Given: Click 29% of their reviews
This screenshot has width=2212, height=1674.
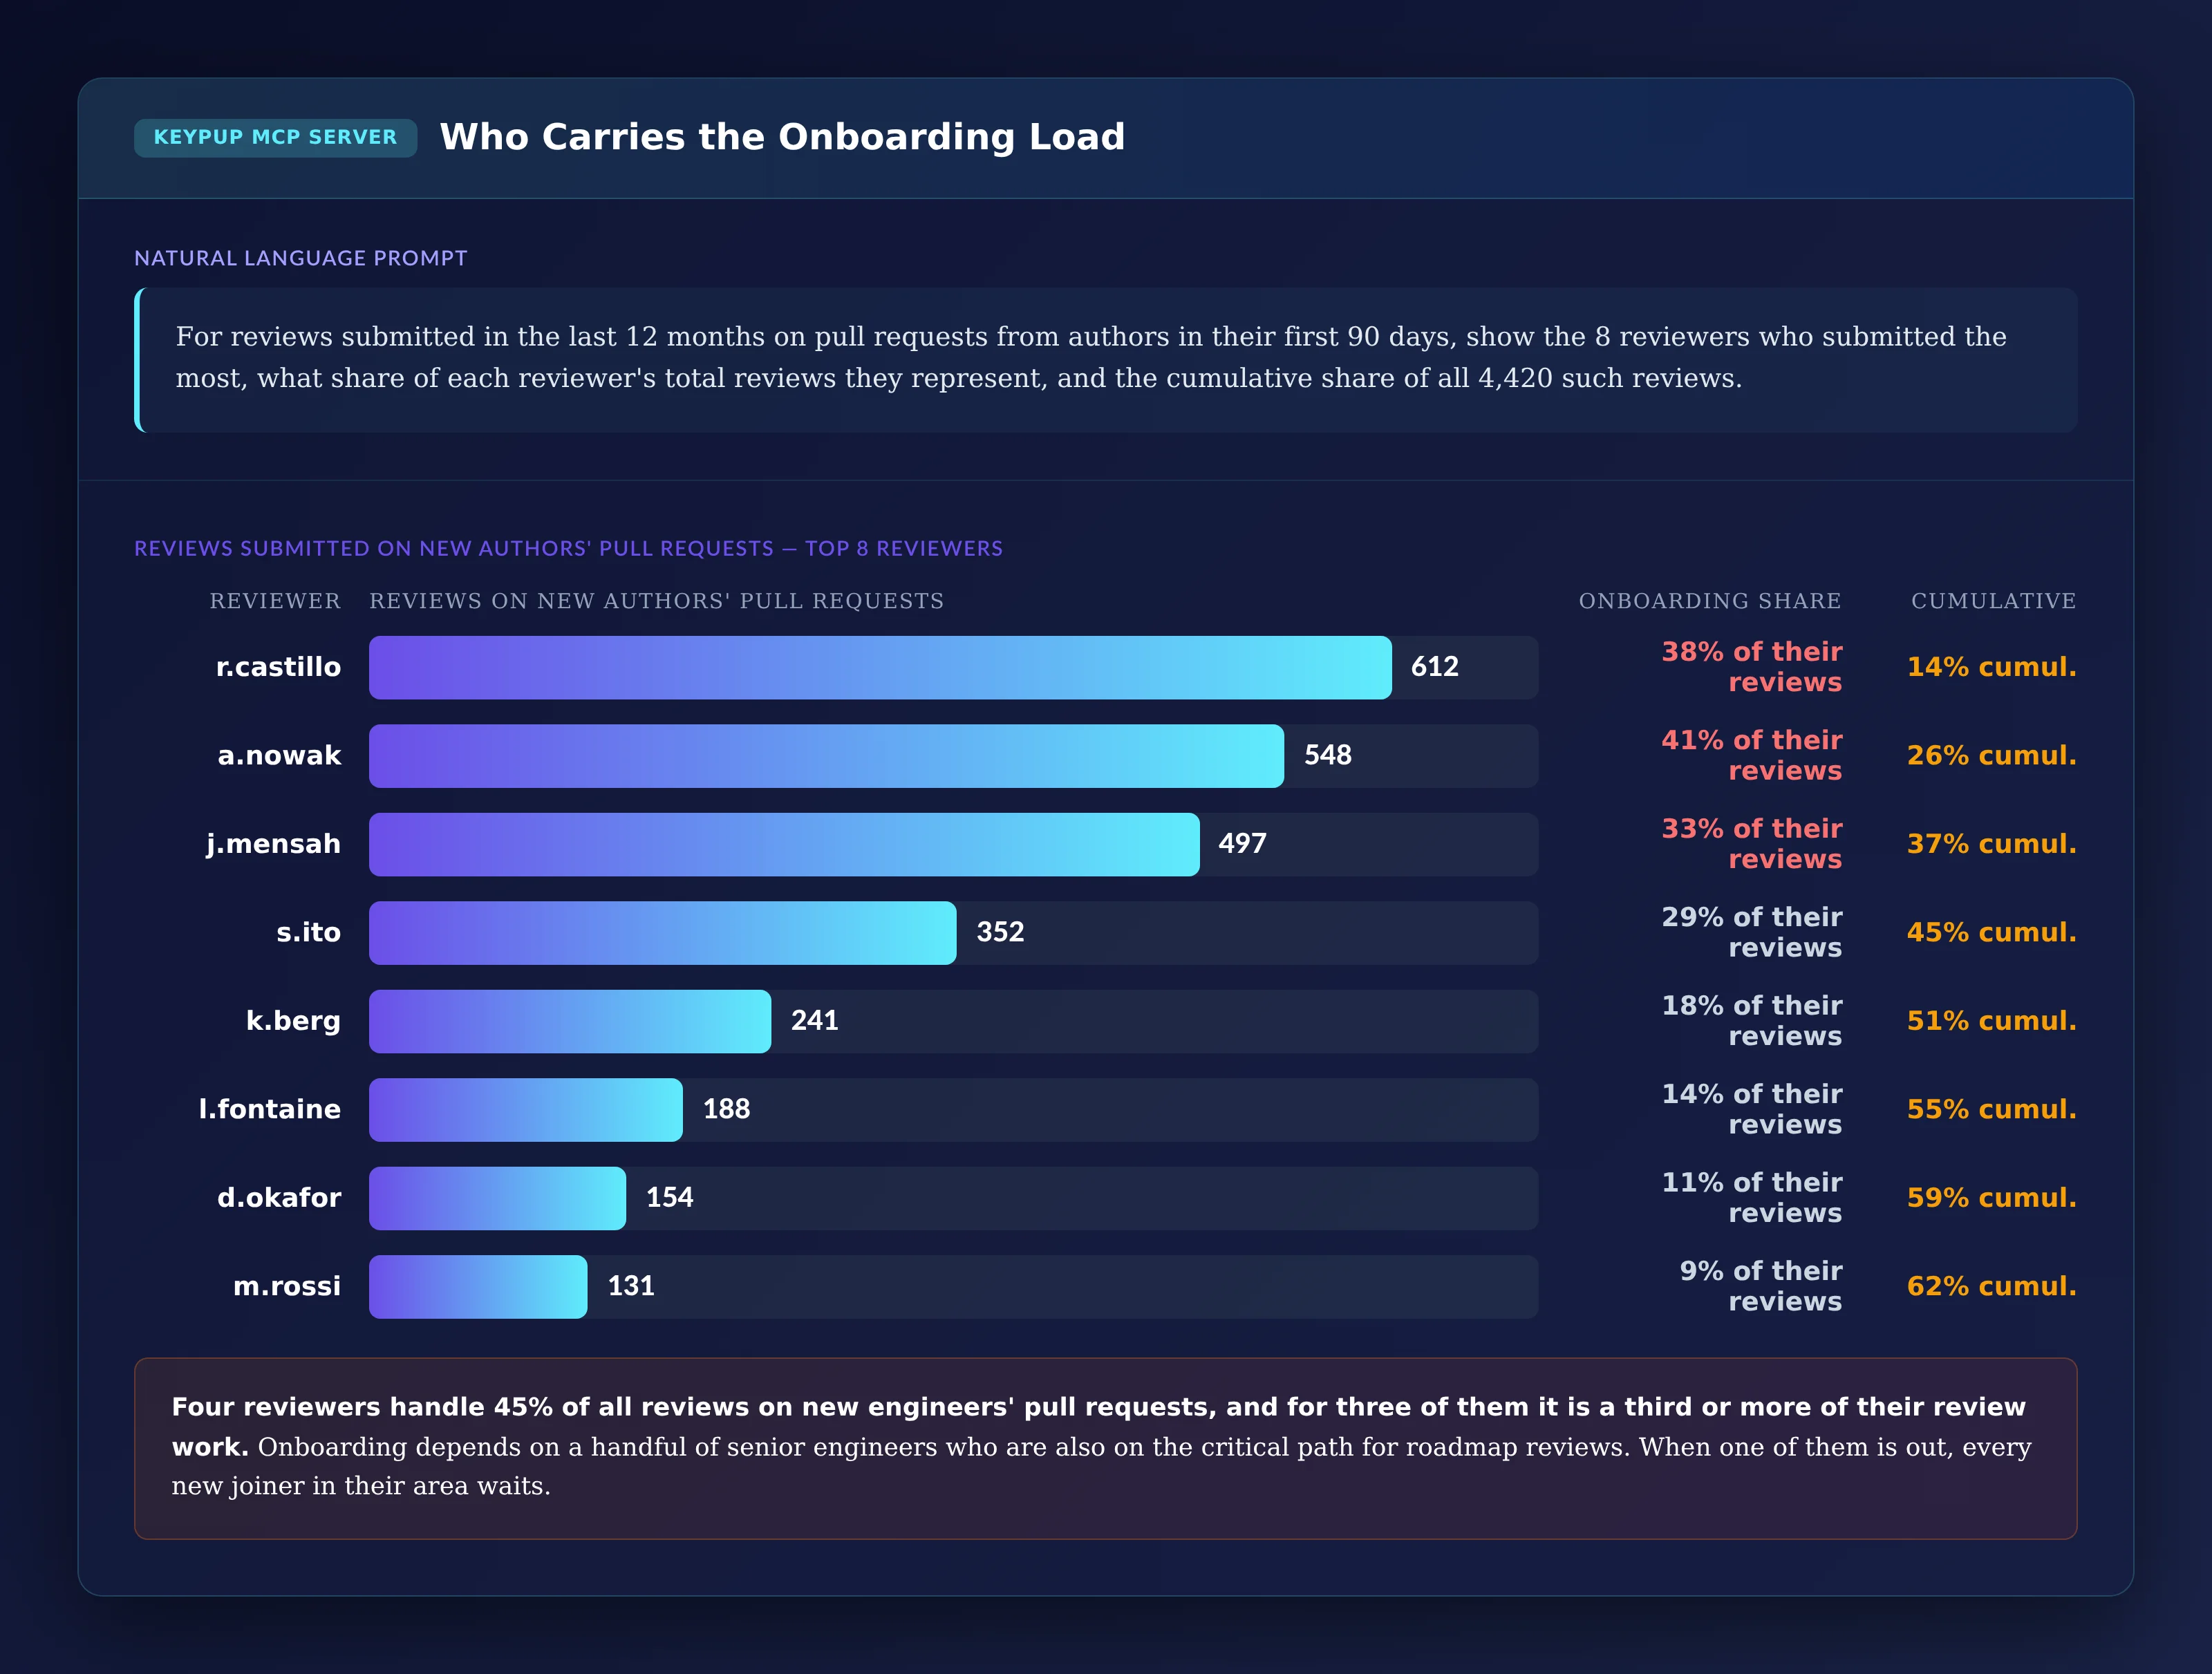Looking at the screenshot, I should [1752, 932].
